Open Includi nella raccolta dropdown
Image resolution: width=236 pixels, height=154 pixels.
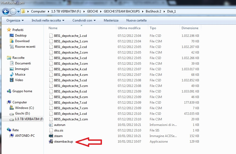point(48,20)
